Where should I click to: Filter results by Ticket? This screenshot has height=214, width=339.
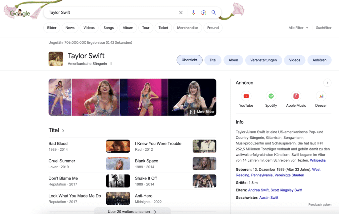[x=163, y=28]
